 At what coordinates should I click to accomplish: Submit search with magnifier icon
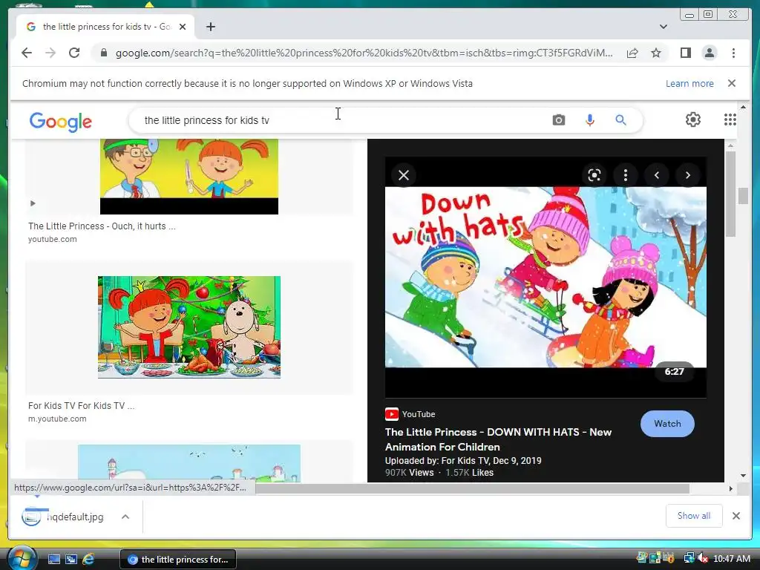click(x=621, y=119)
